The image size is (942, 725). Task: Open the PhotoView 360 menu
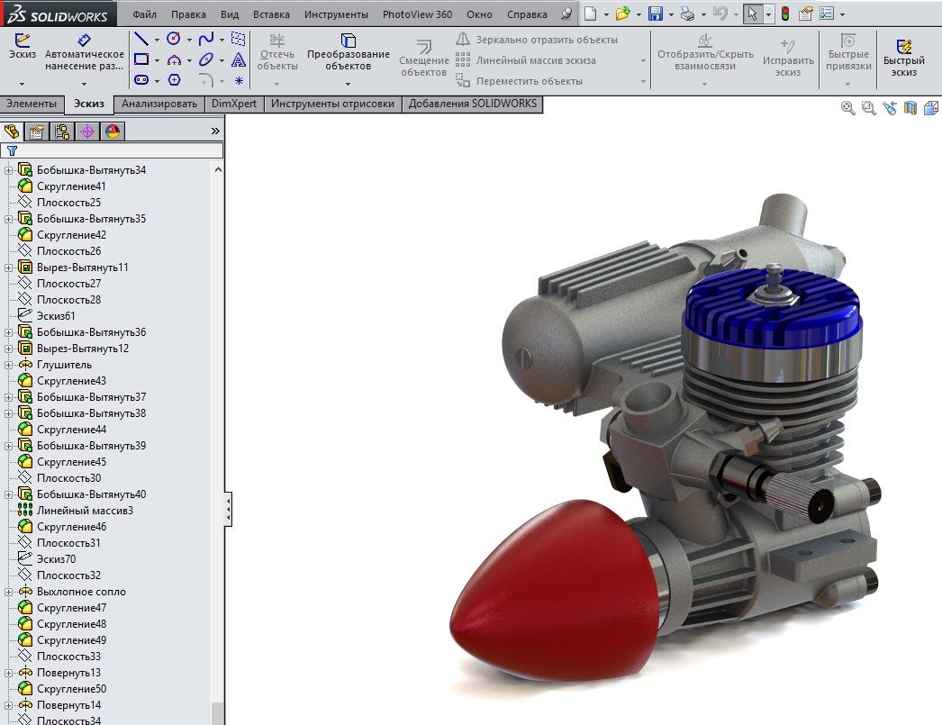pos(418,14)
